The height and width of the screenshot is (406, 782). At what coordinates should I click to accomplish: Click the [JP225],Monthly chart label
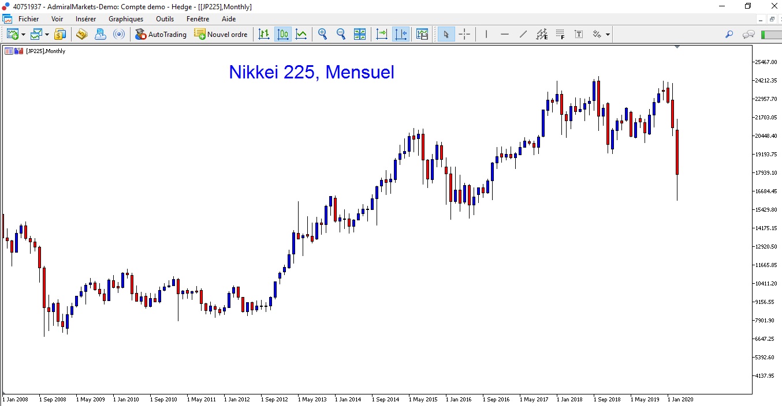46,51
